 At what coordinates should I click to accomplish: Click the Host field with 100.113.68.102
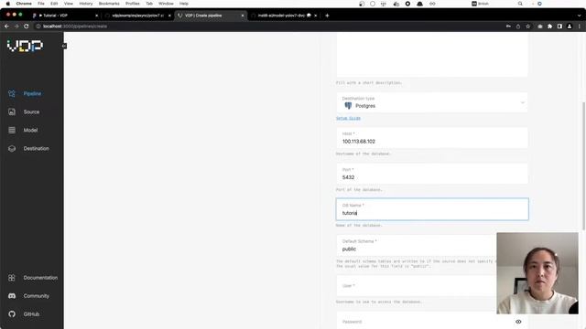[431, 138]
